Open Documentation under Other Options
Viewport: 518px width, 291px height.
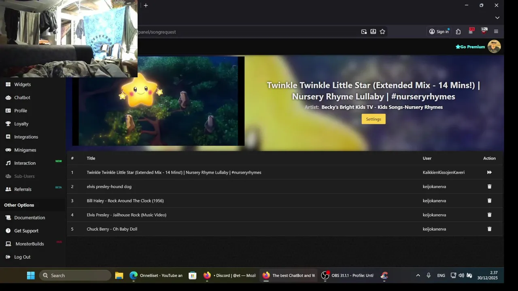[30, 217]
